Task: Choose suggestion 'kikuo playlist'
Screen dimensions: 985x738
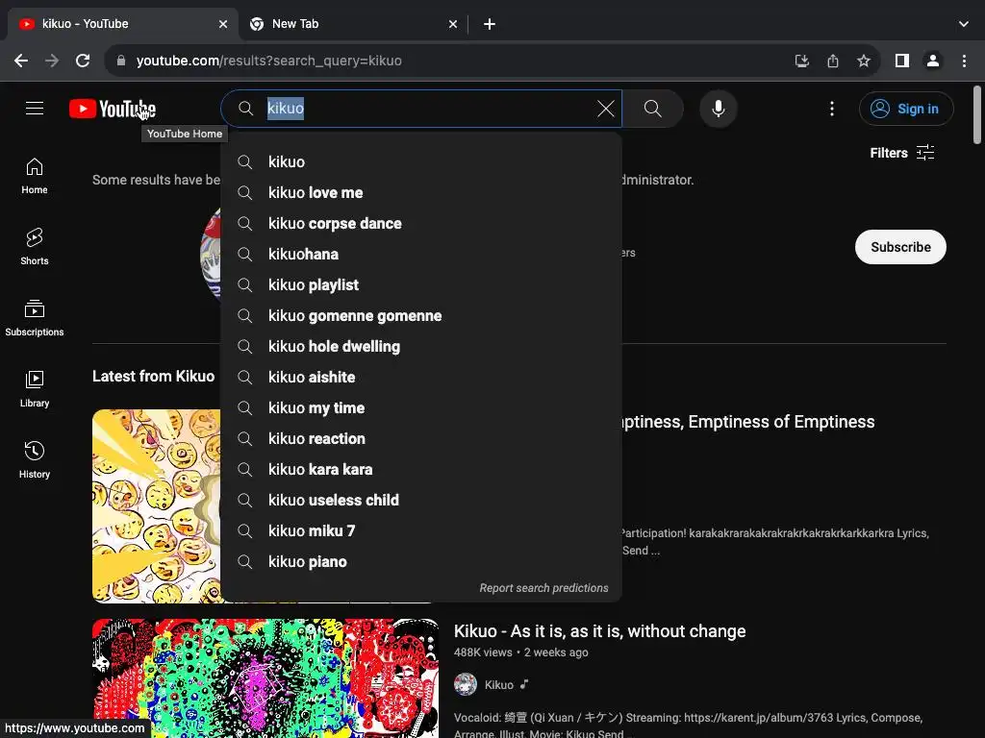Action: pyautogui.click(x=421, y=284)
